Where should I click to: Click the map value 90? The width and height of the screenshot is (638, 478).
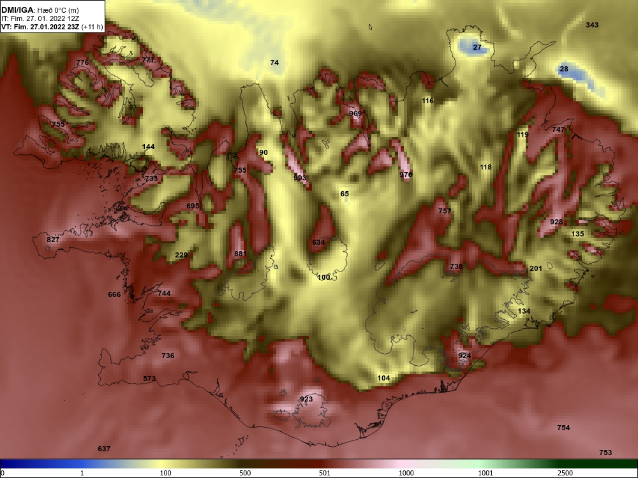click(x=263, y=152)
